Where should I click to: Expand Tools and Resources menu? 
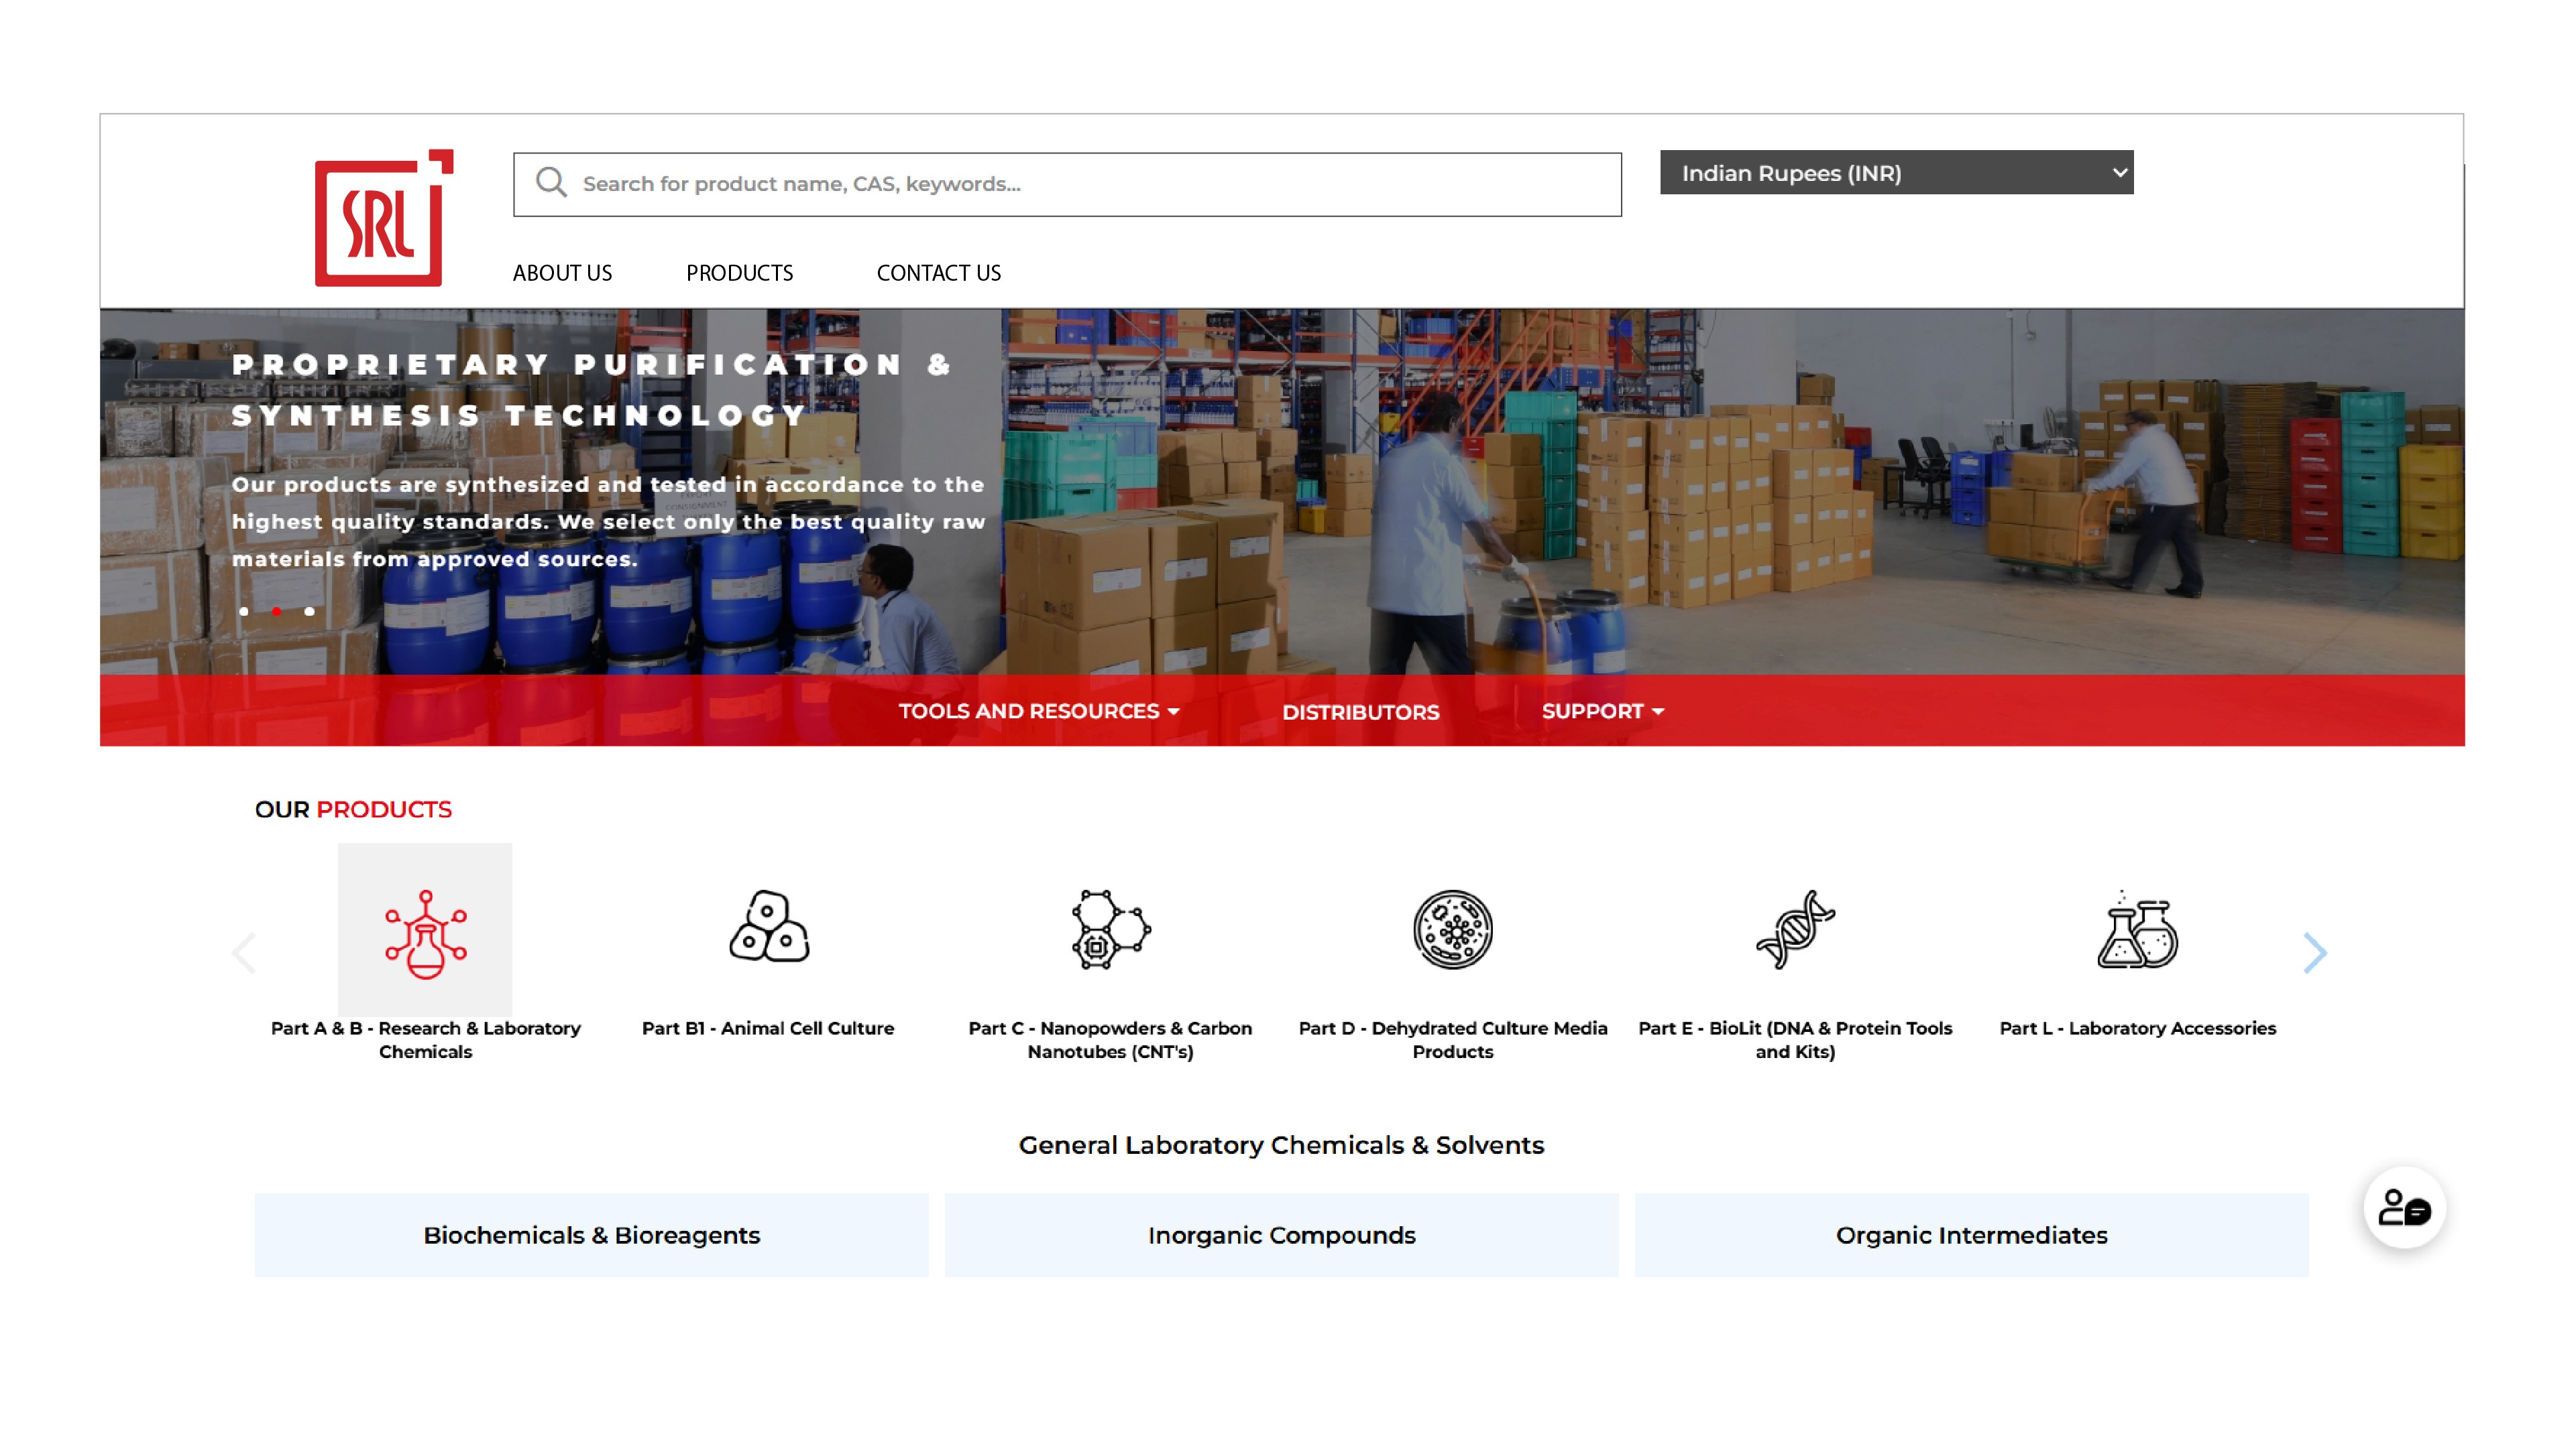[1039, 710]
